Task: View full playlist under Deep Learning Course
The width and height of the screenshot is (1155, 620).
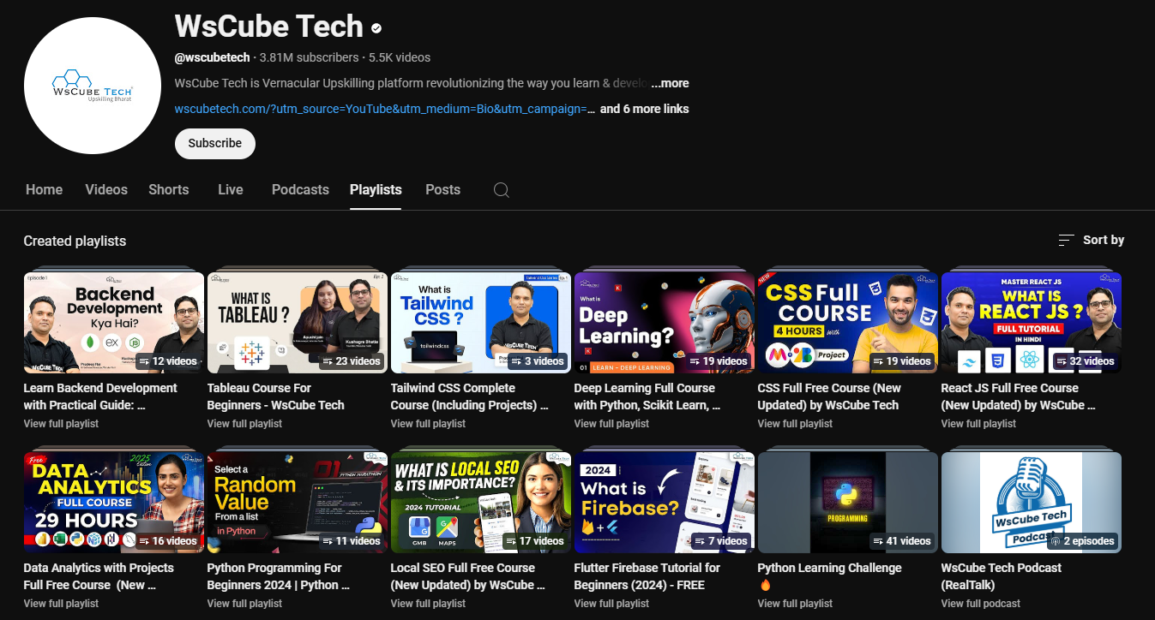Action: 611,424
